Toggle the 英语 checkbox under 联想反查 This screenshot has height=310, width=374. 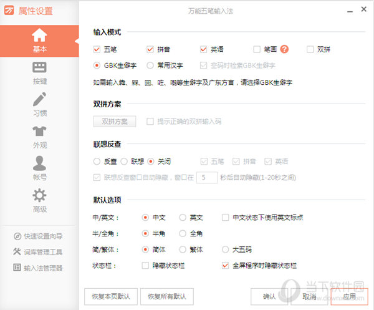pyautogui.click(x=268, y=162)
